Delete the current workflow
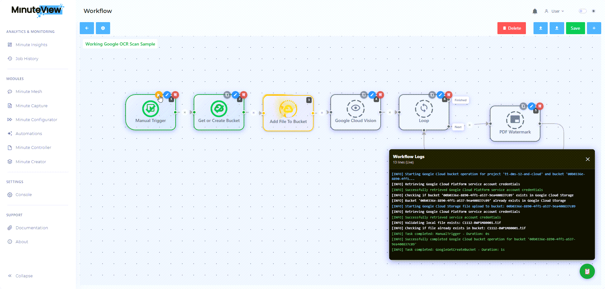 pyautogui.click(x=511, y=28)
